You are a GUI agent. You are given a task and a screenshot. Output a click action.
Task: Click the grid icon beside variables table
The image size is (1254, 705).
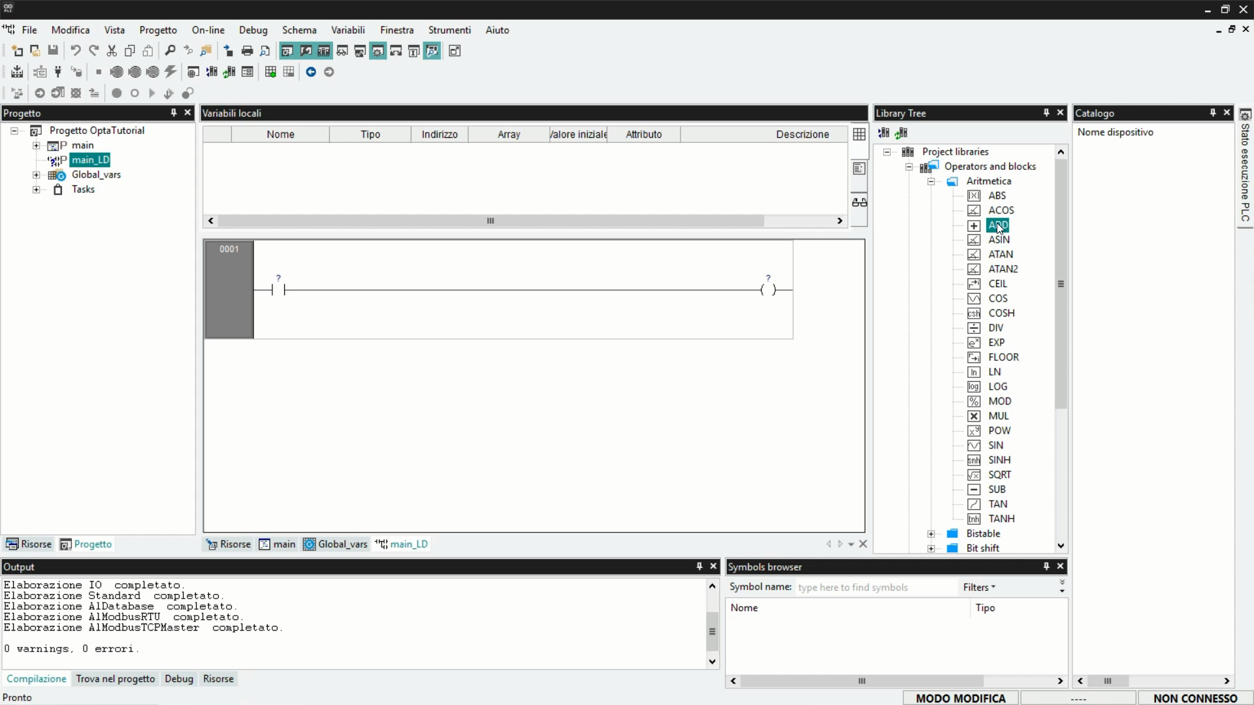point(859,134)
